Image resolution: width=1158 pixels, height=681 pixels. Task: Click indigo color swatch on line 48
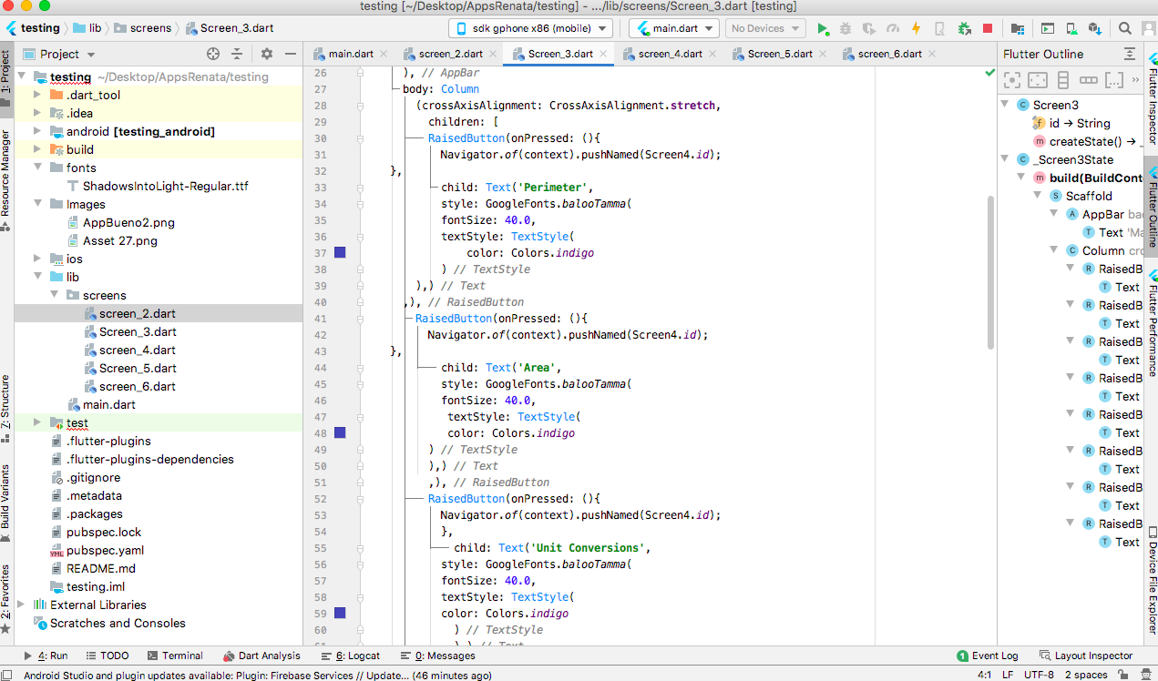point(340,432)
